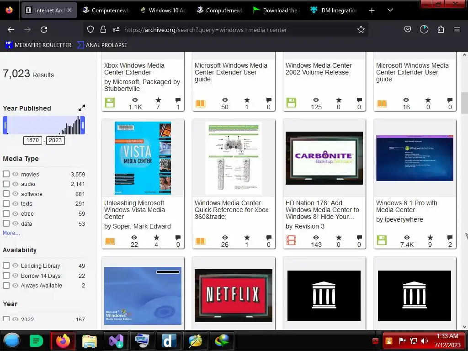Check the Lending Library availability checkbox
The image size is (468, 351).
click(x=6, y=266)
